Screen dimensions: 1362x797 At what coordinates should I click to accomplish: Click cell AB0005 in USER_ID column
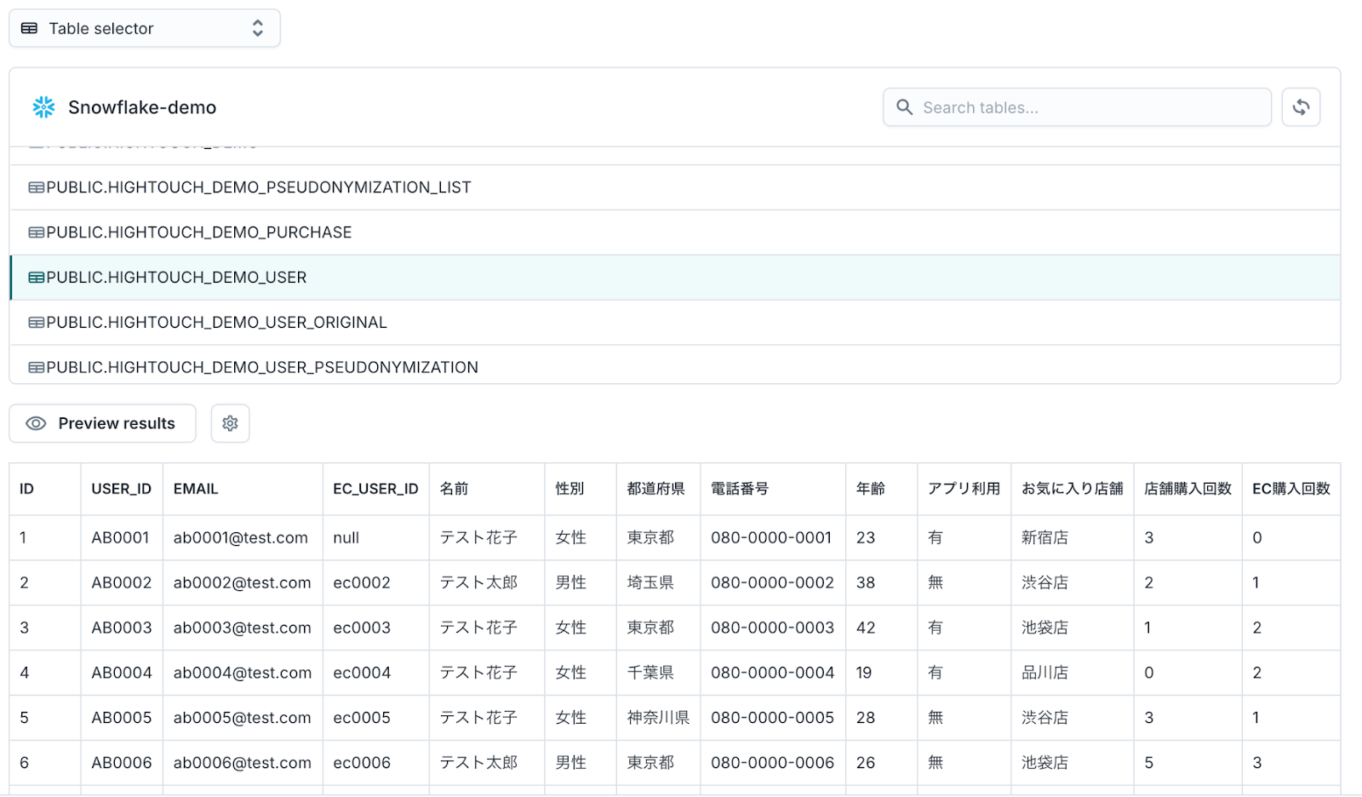121,719
